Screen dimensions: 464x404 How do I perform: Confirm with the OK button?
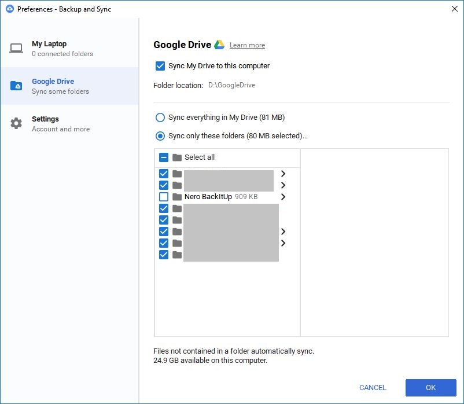click(430, 387)
